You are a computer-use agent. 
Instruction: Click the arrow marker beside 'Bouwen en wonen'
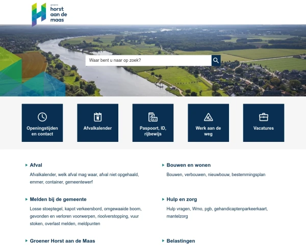tap(163, 165)
